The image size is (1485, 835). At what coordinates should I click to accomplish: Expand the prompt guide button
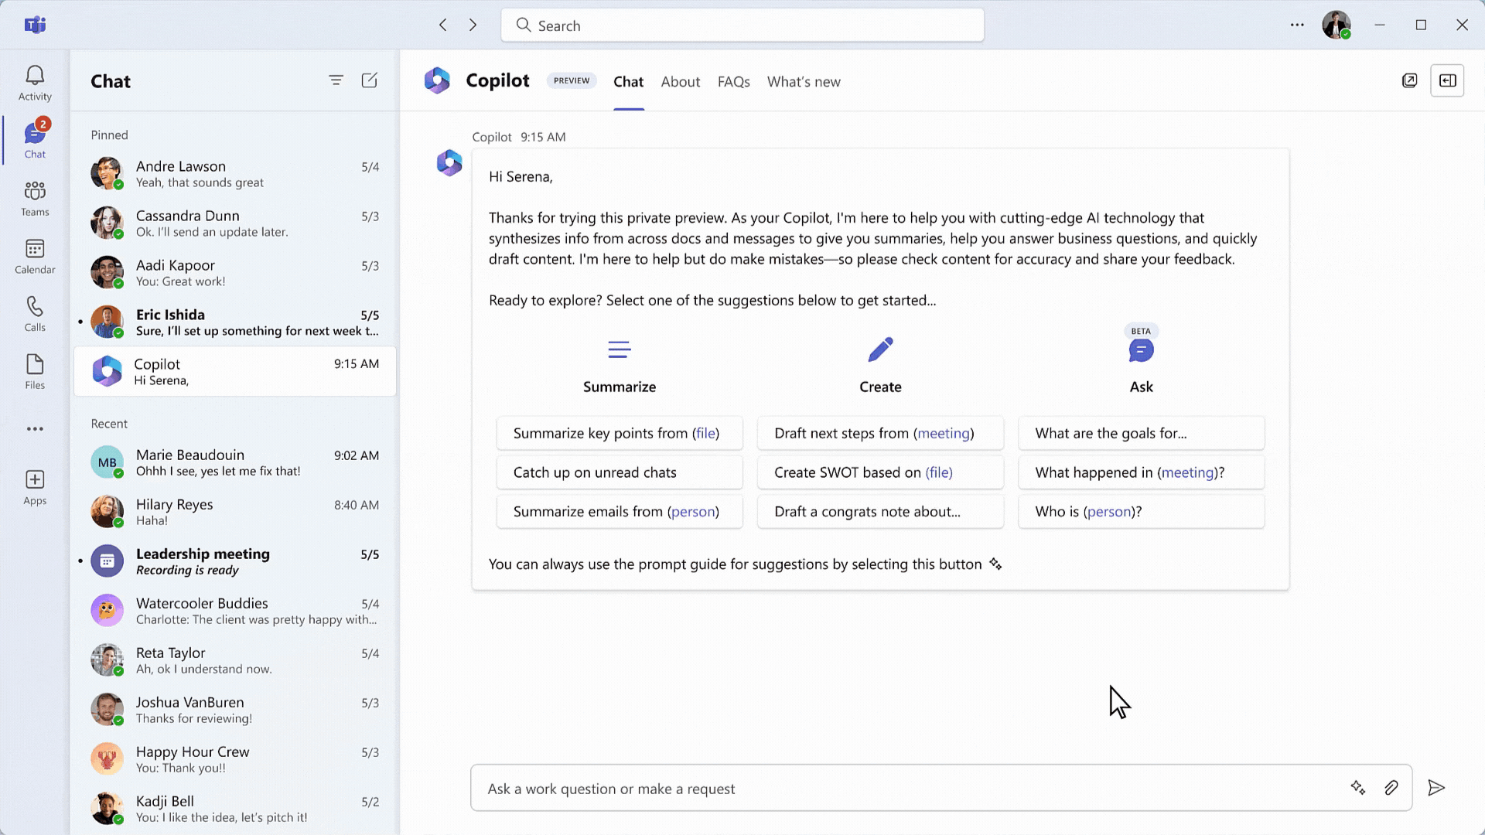tap(1357, 788)
